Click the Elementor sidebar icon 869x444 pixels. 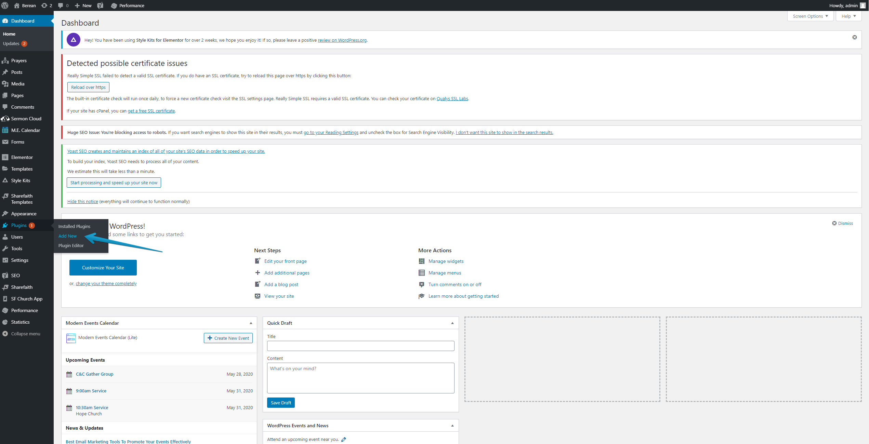click(5, 157)
